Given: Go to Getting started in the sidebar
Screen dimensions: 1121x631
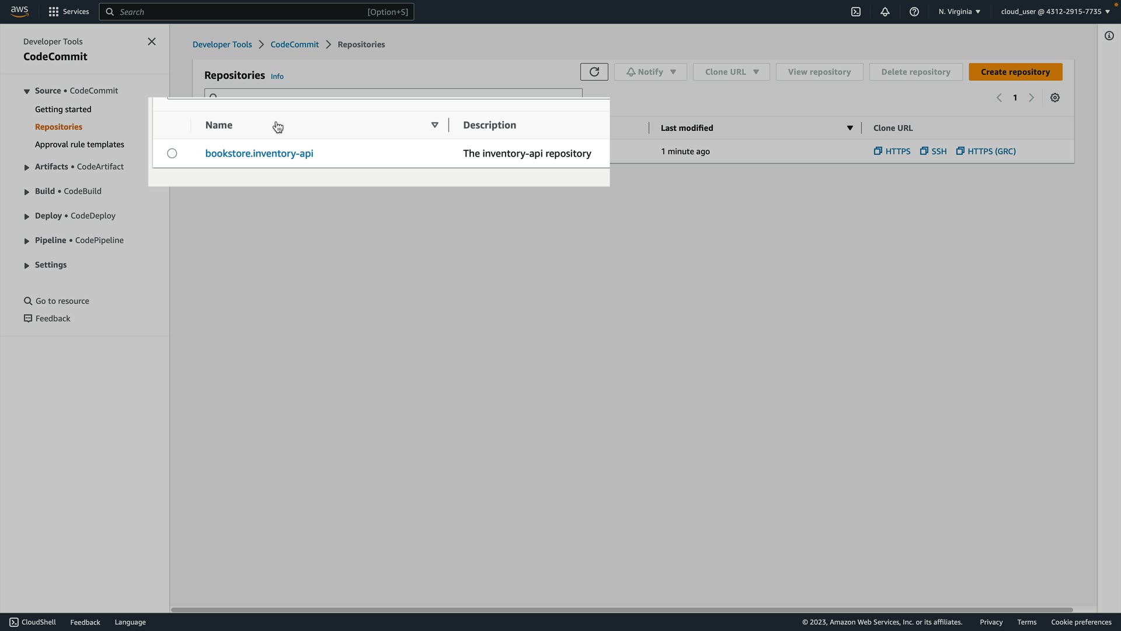Looking at the screenshot, I should click(x=63, y=109).
